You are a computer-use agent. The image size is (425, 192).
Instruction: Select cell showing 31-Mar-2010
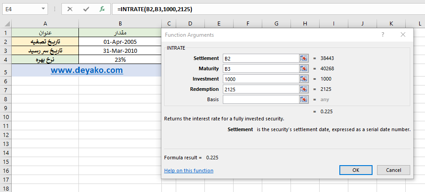tap(120, 51)
